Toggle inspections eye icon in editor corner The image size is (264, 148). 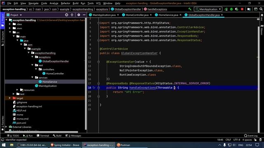point(258,19)
